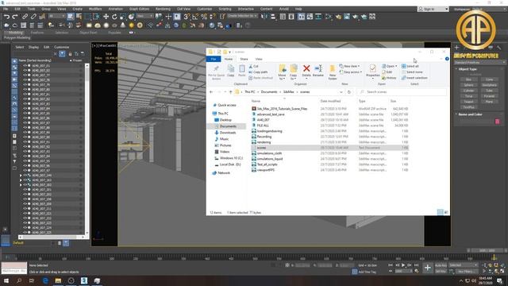The width and height of the screenshot is (508, 286).
Task: Switch to the Explorer View tab
Action: [x=259, y=59]
